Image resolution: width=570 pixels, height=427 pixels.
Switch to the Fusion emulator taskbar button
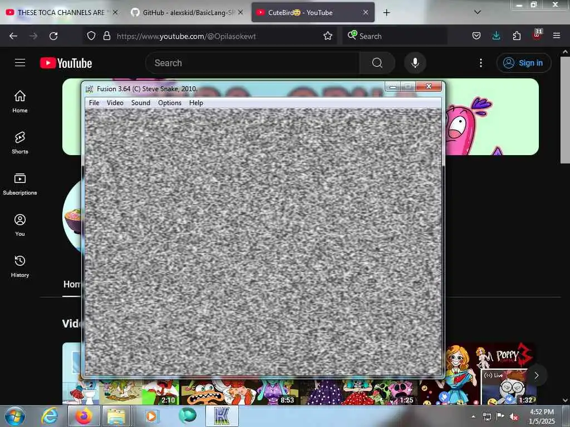222,416
